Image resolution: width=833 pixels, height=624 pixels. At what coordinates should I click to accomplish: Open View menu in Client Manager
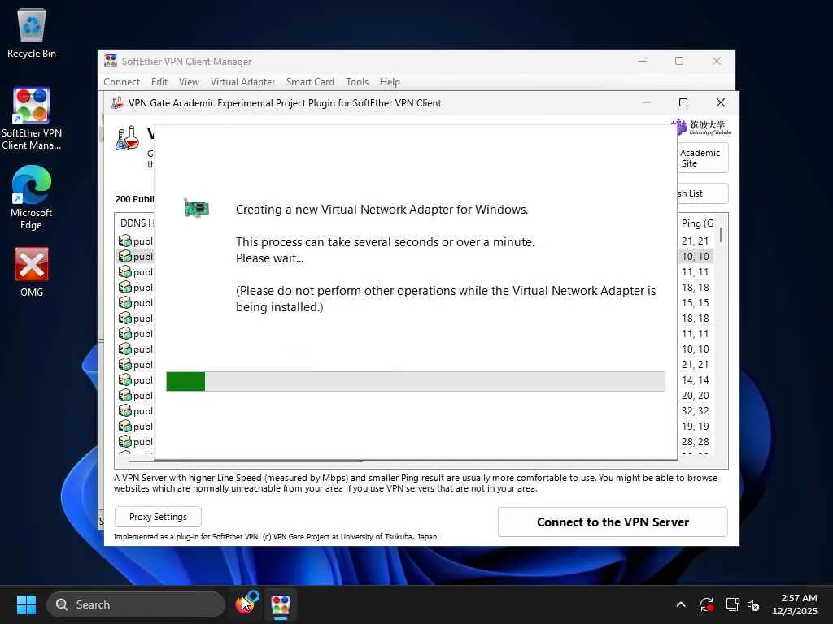click(x=189, y=82)
